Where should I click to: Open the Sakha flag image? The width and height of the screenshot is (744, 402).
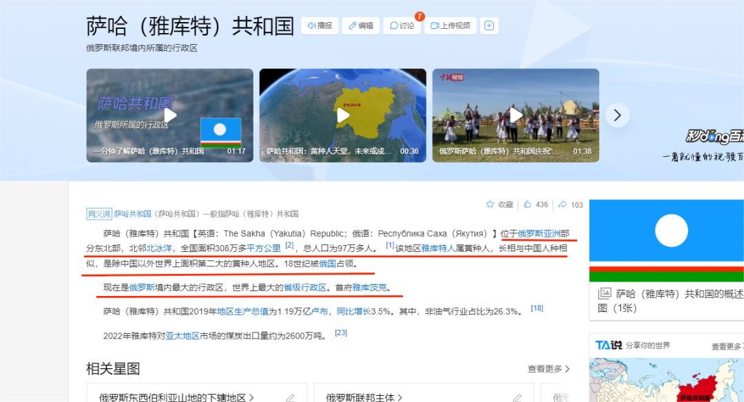point(667,241)
